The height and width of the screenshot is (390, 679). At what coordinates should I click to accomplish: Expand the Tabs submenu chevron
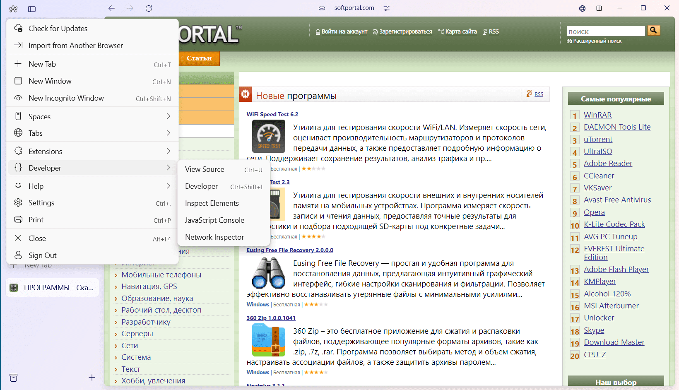tap(169, 133)
